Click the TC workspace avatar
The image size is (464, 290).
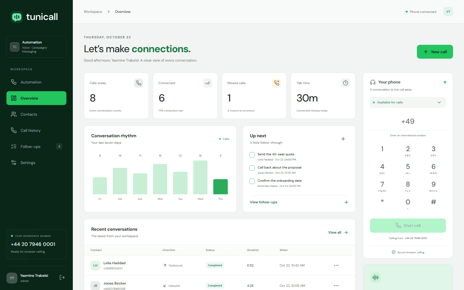coord(15,47)
